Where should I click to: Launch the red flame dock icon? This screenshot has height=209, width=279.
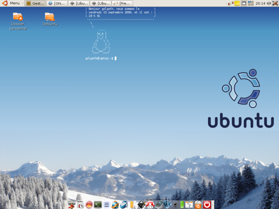click(89, 205)
